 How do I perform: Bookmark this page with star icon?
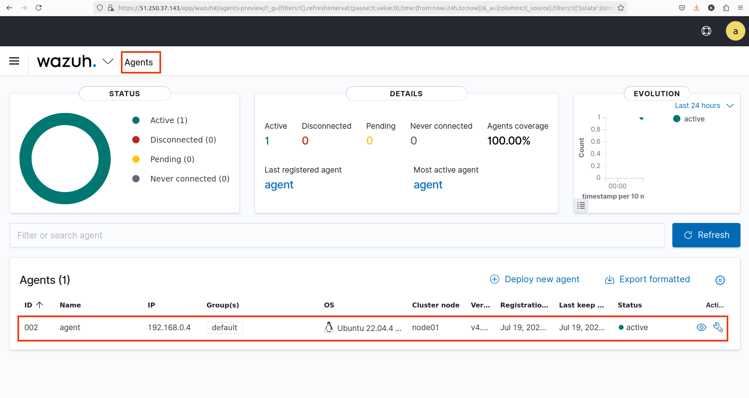click(x=621, y=8)
